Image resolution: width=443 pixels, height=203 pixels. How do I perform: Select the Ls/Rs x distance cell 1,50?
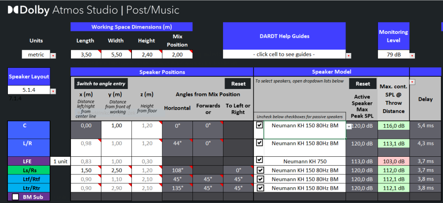86,170
